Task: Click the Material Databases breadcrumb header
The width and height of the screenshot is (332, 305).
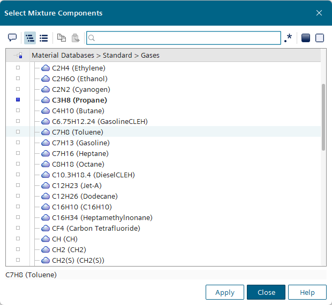Action: point(95,55)
